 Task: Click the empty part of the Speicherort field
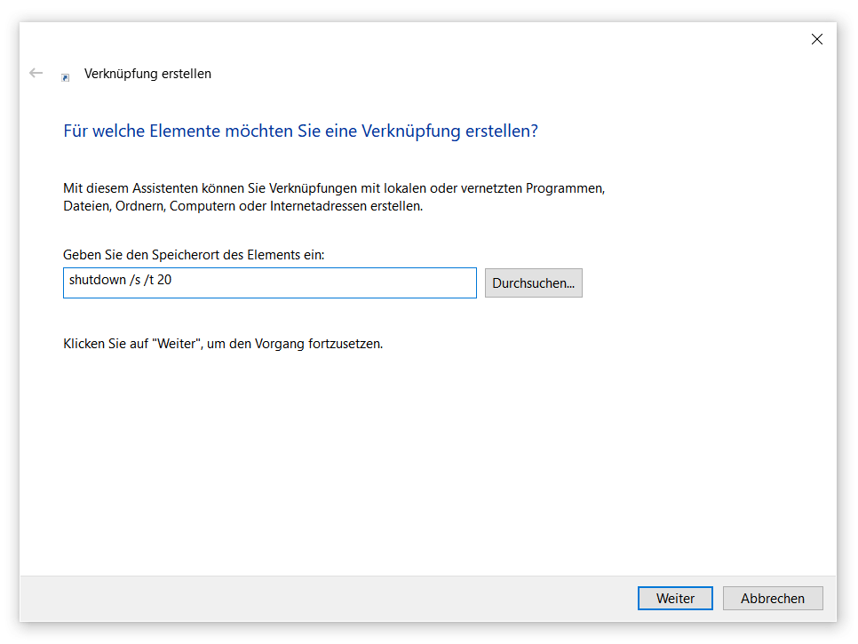[338, 283]
